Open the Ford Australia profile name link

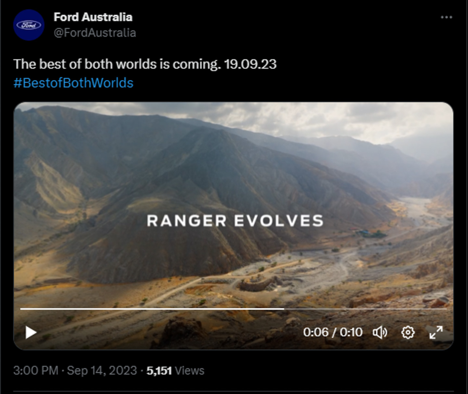coord(93,17)
